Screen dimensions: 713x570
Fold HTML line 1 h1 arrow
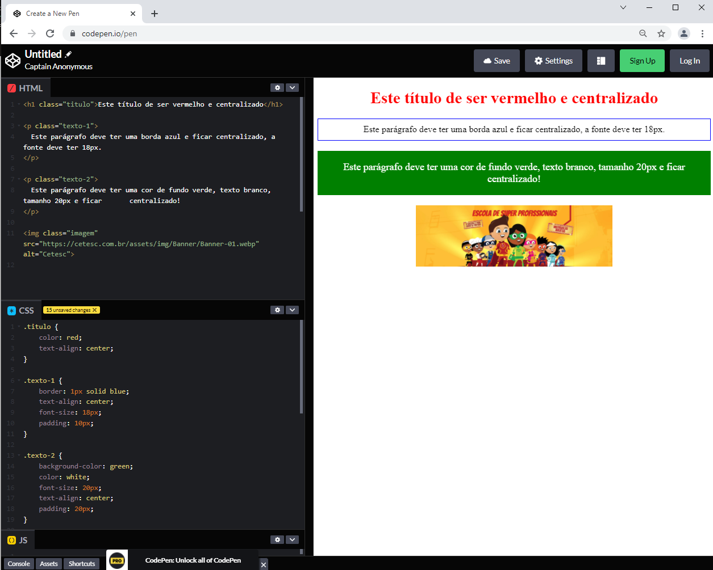[19, 104]
